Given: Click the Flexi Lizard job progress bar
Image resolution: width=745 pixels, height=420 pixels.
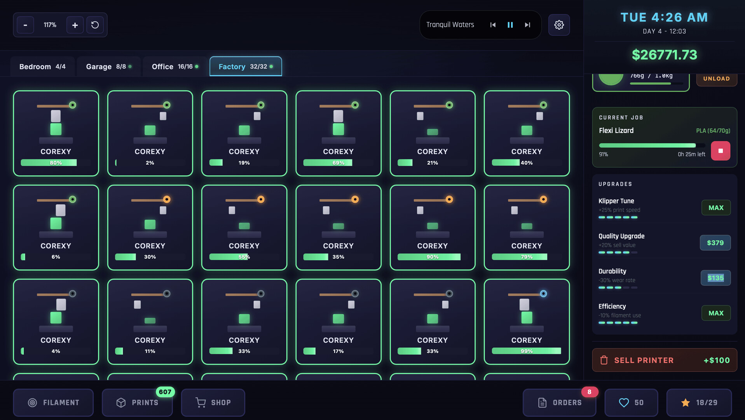Looking at the screenshot, I should 648,145.
